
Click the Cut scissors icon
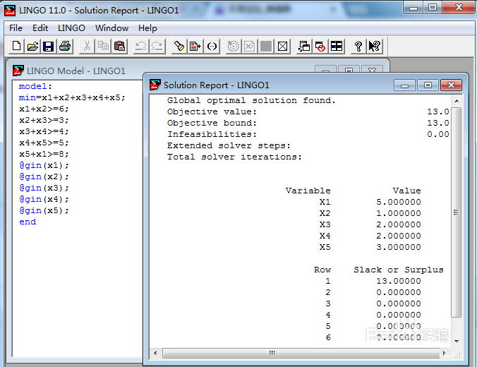click(87, 47)
